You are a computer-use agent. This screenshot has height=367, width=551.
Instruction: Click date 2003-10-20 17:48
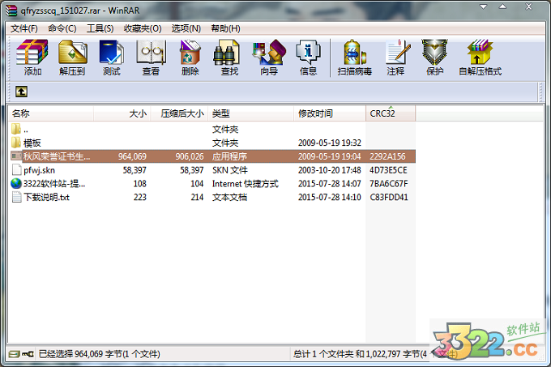330,170
